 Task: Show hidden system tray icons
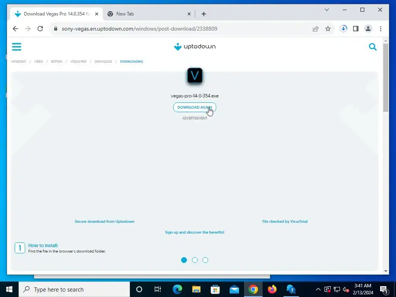point(318,289)
